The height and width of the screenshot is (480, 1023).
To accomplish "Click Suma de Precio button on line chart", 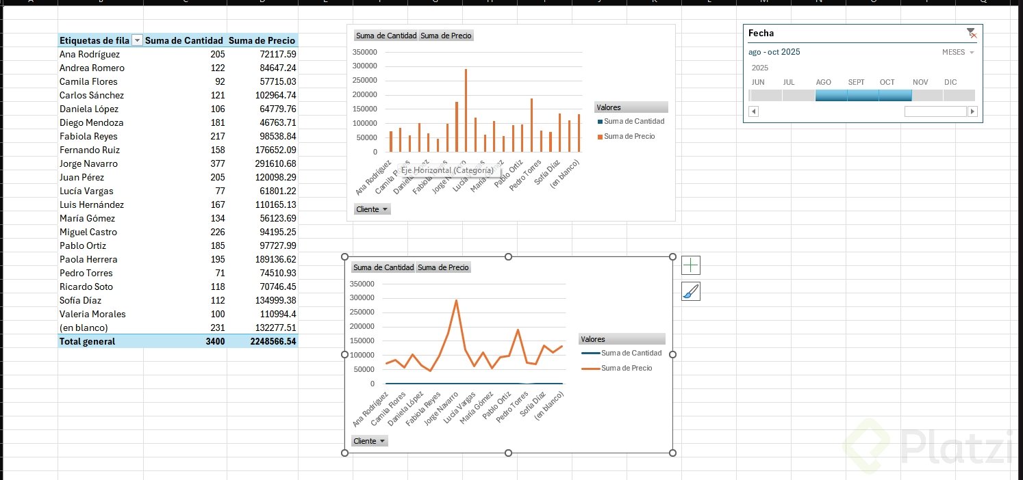I will (x=443, y=267).
